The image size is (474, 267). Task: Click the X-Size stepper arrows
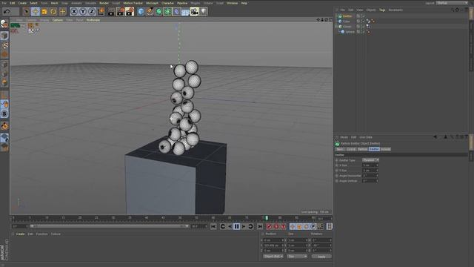377,165
